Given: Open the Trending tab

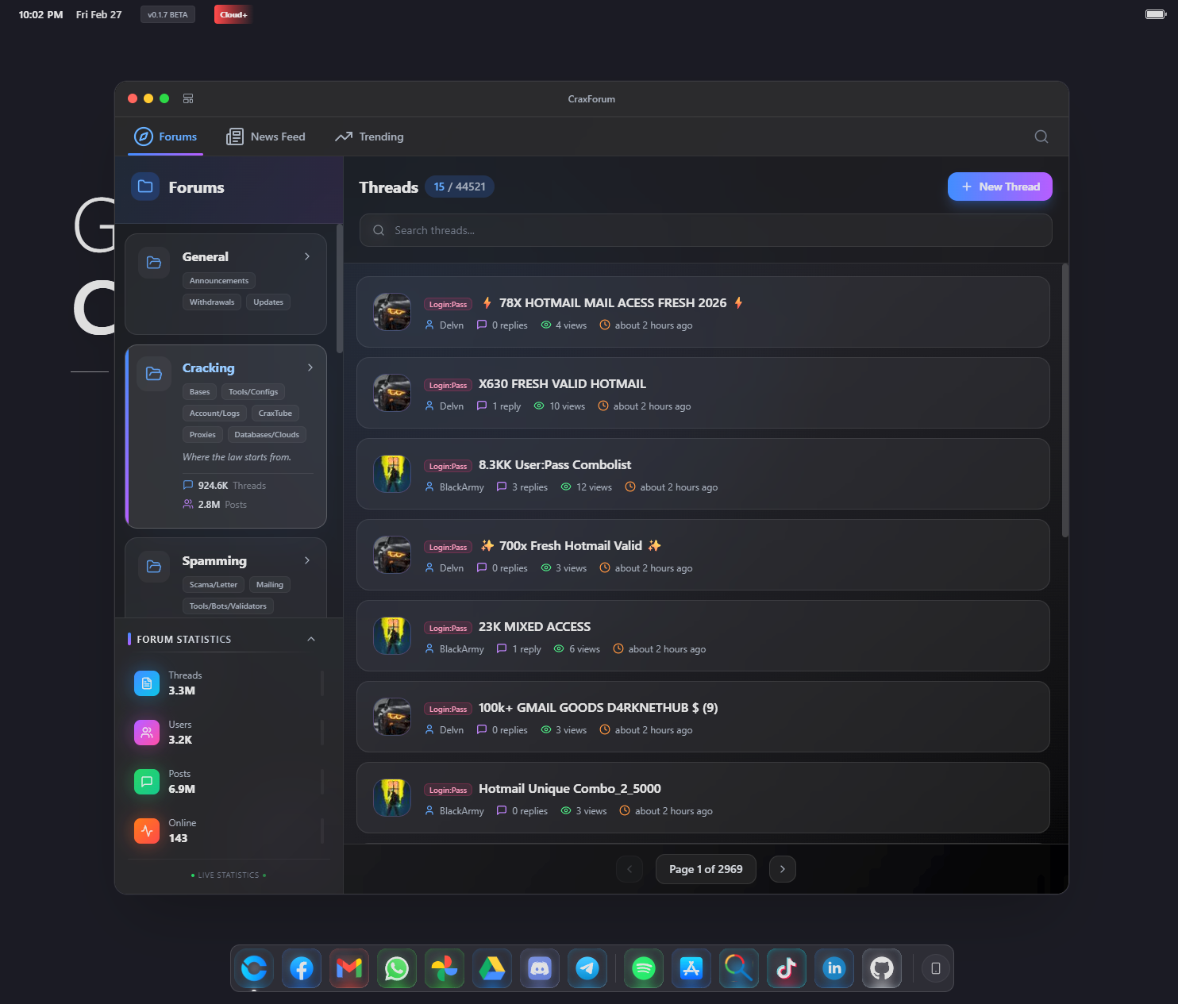Looking at the screenshot, I should (369, 137).
